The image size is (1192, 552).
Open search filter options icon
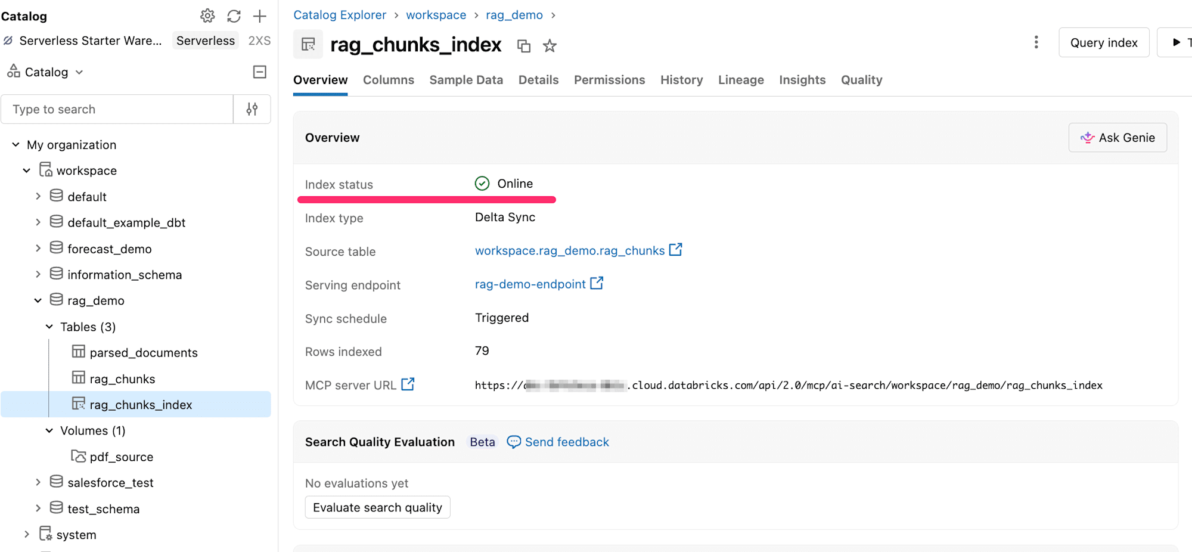(x=252, y=109)
